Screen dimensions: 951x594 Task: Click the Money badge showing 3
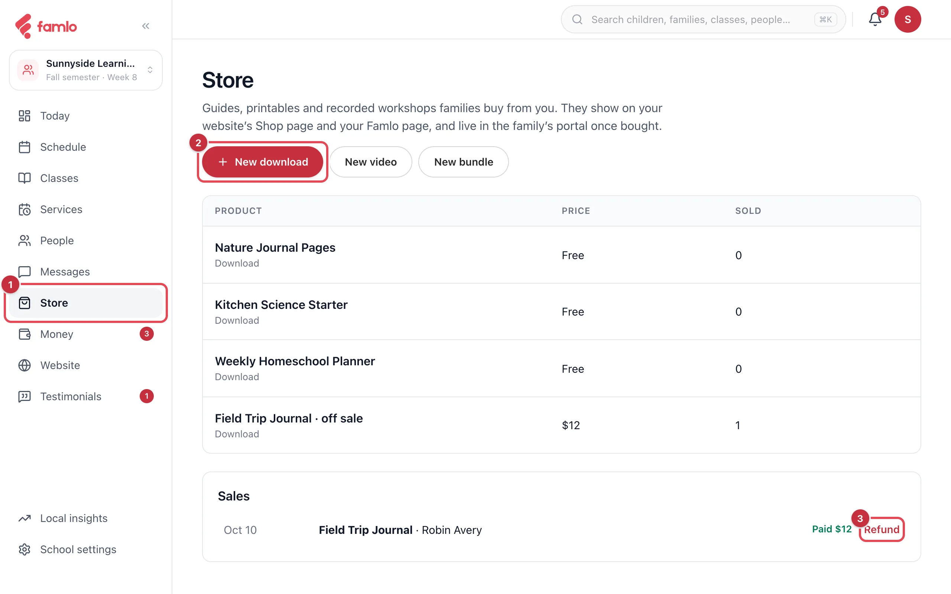147,334
